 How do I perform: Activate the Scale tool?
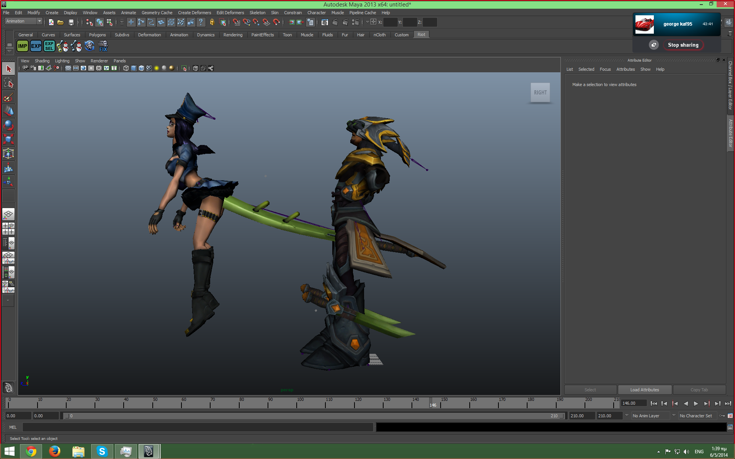(x=8, y=139)
